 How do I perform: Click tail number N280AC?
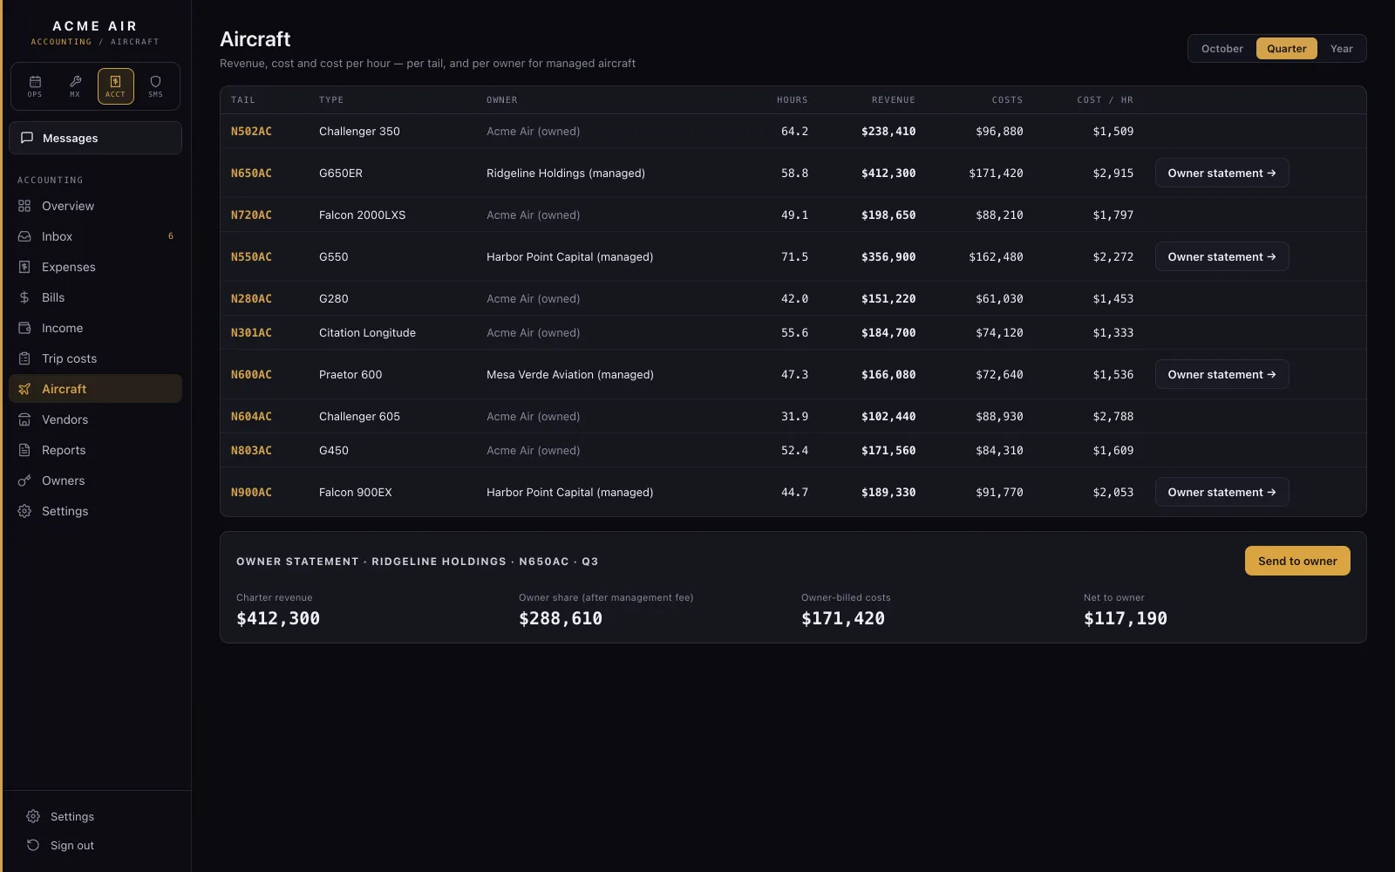pyautogui.click(x=251, y=298)
